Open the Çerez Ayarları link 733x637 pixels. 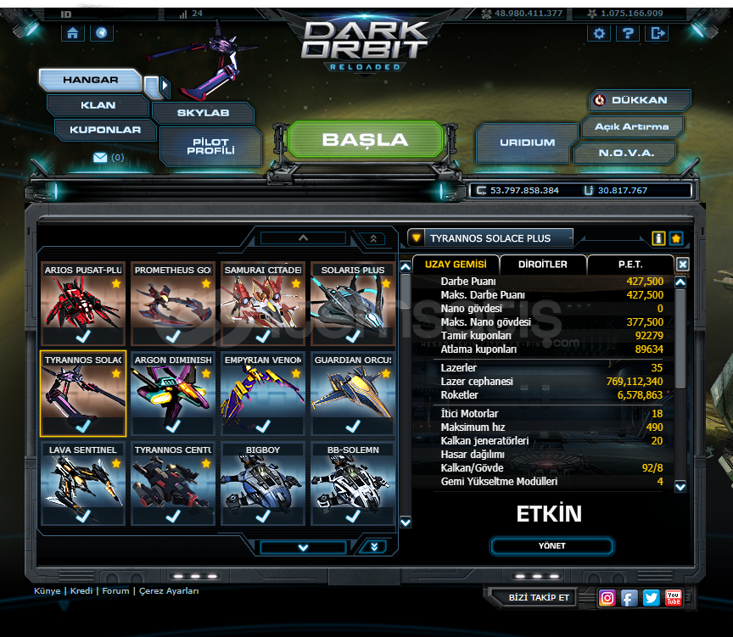(x=169, y=591)
